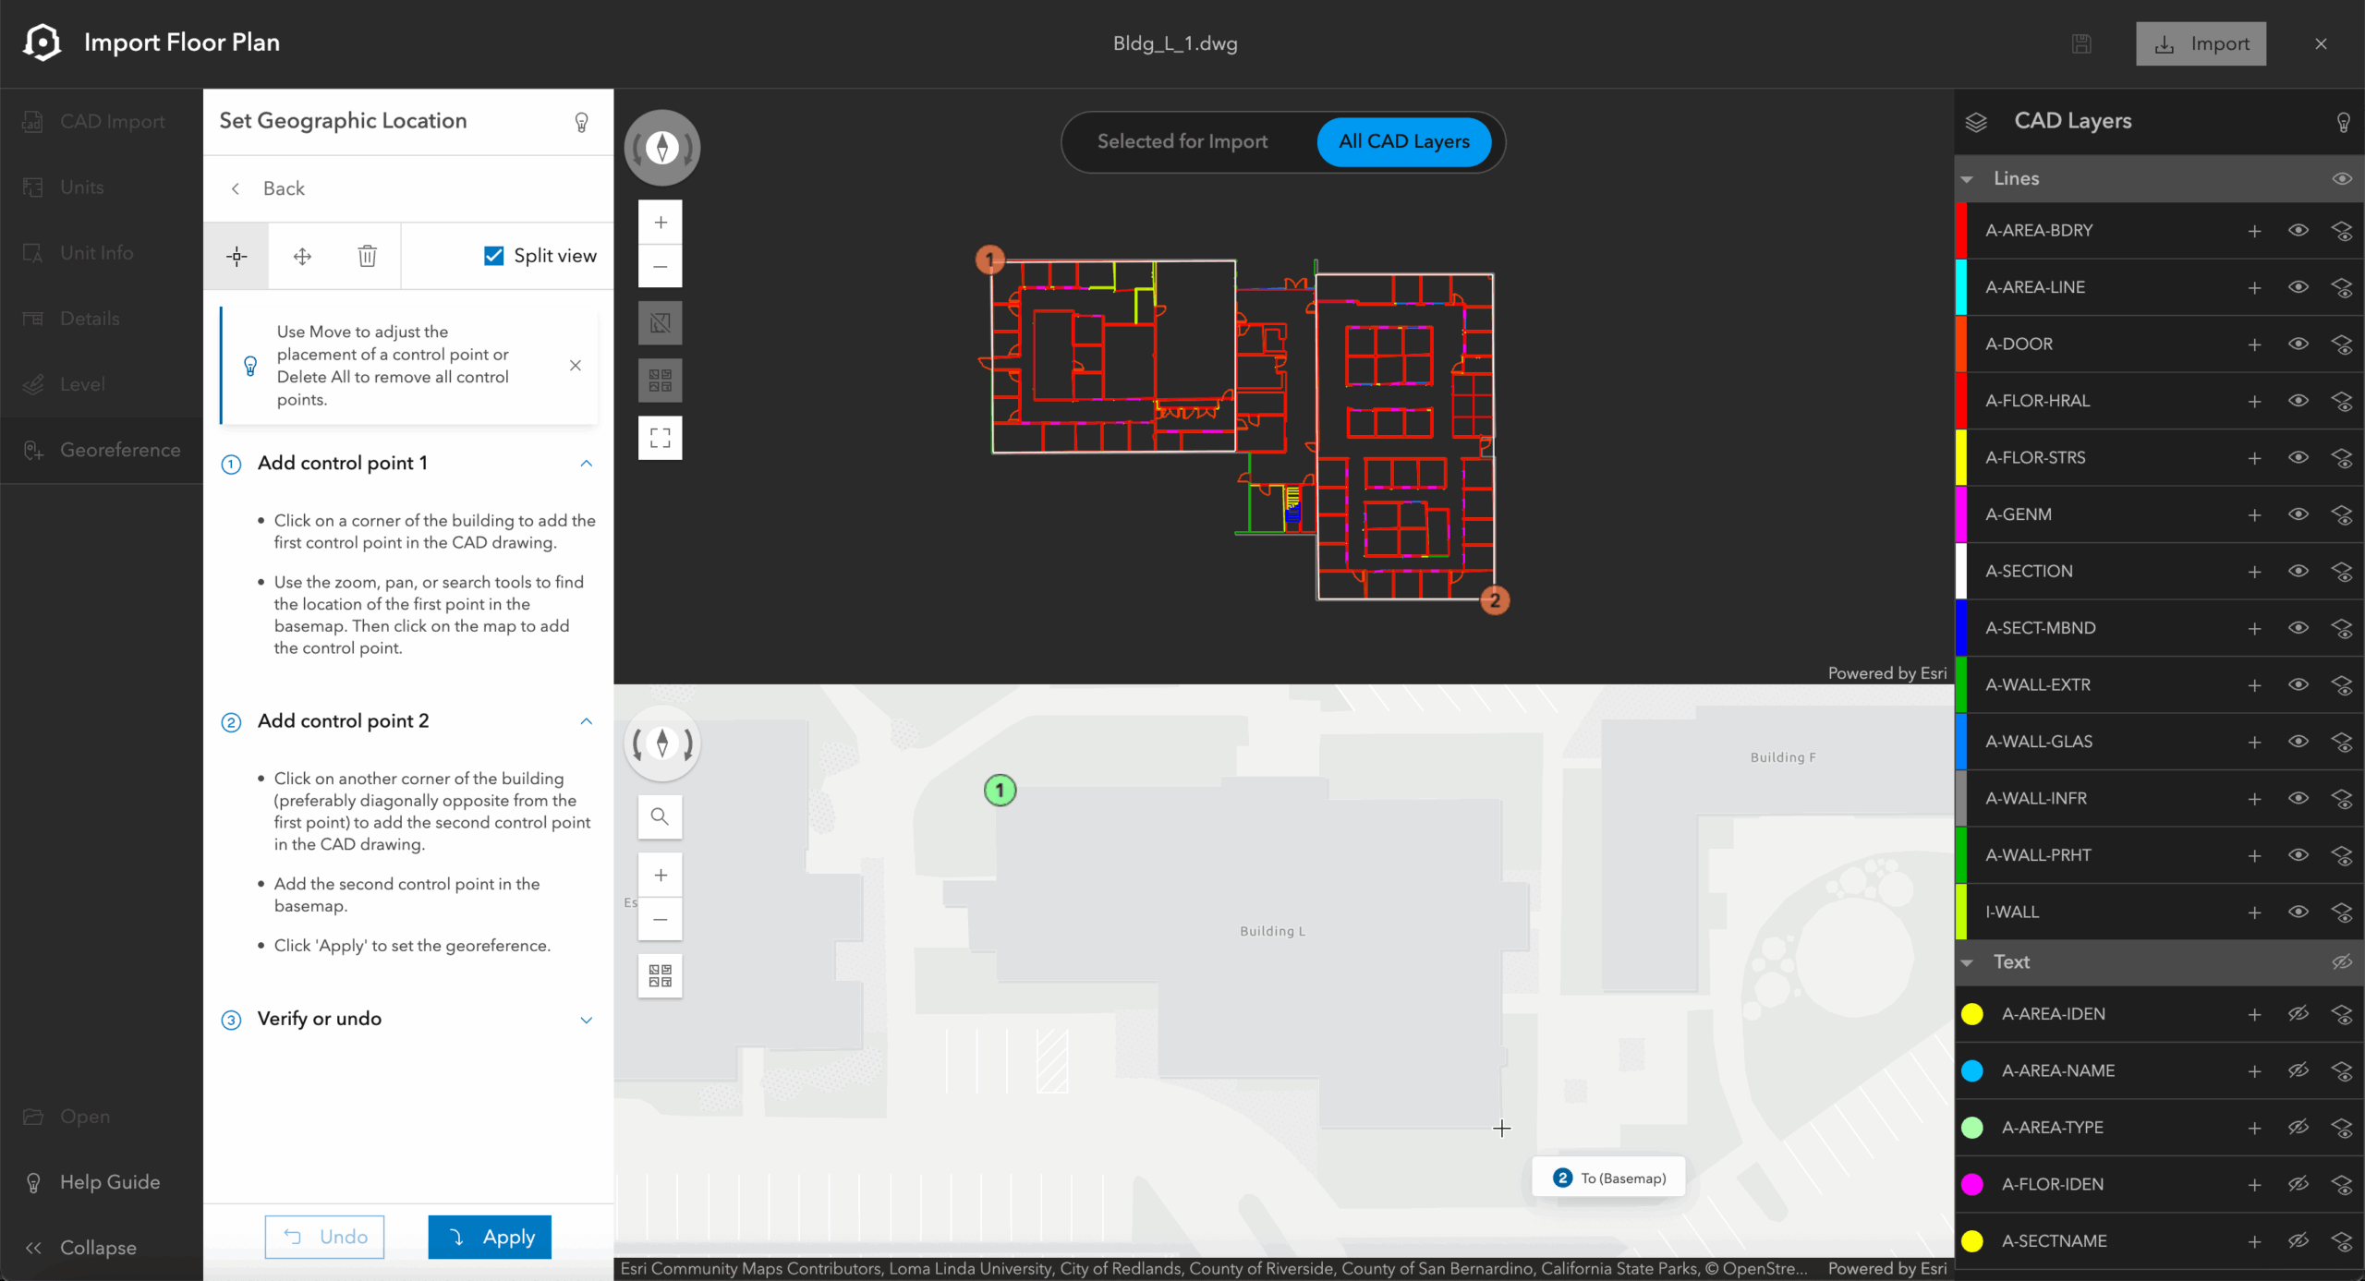Click the A-GENM magenta color swatch

[1961, 514]
